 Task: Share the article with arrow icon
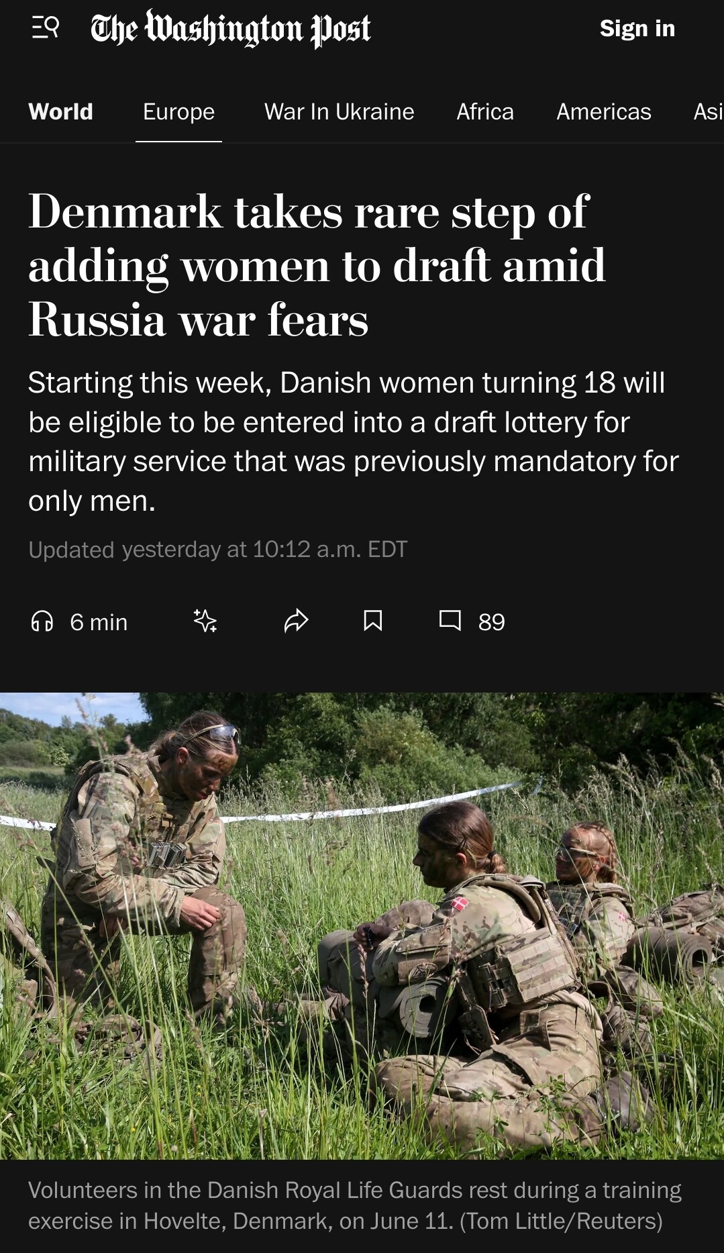tap(296, 621)
